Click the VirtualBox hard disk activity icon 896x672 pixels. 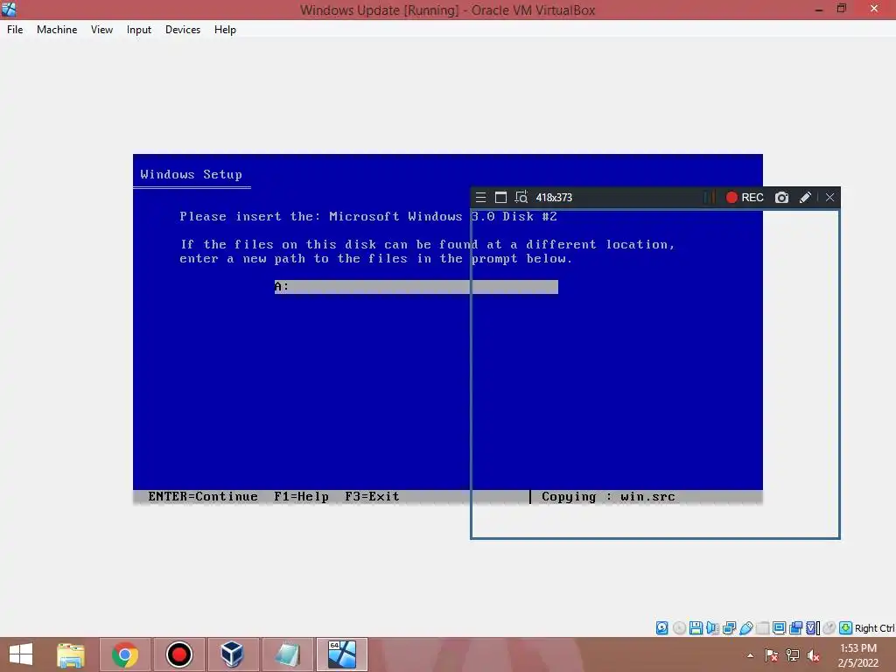(661, 628)
